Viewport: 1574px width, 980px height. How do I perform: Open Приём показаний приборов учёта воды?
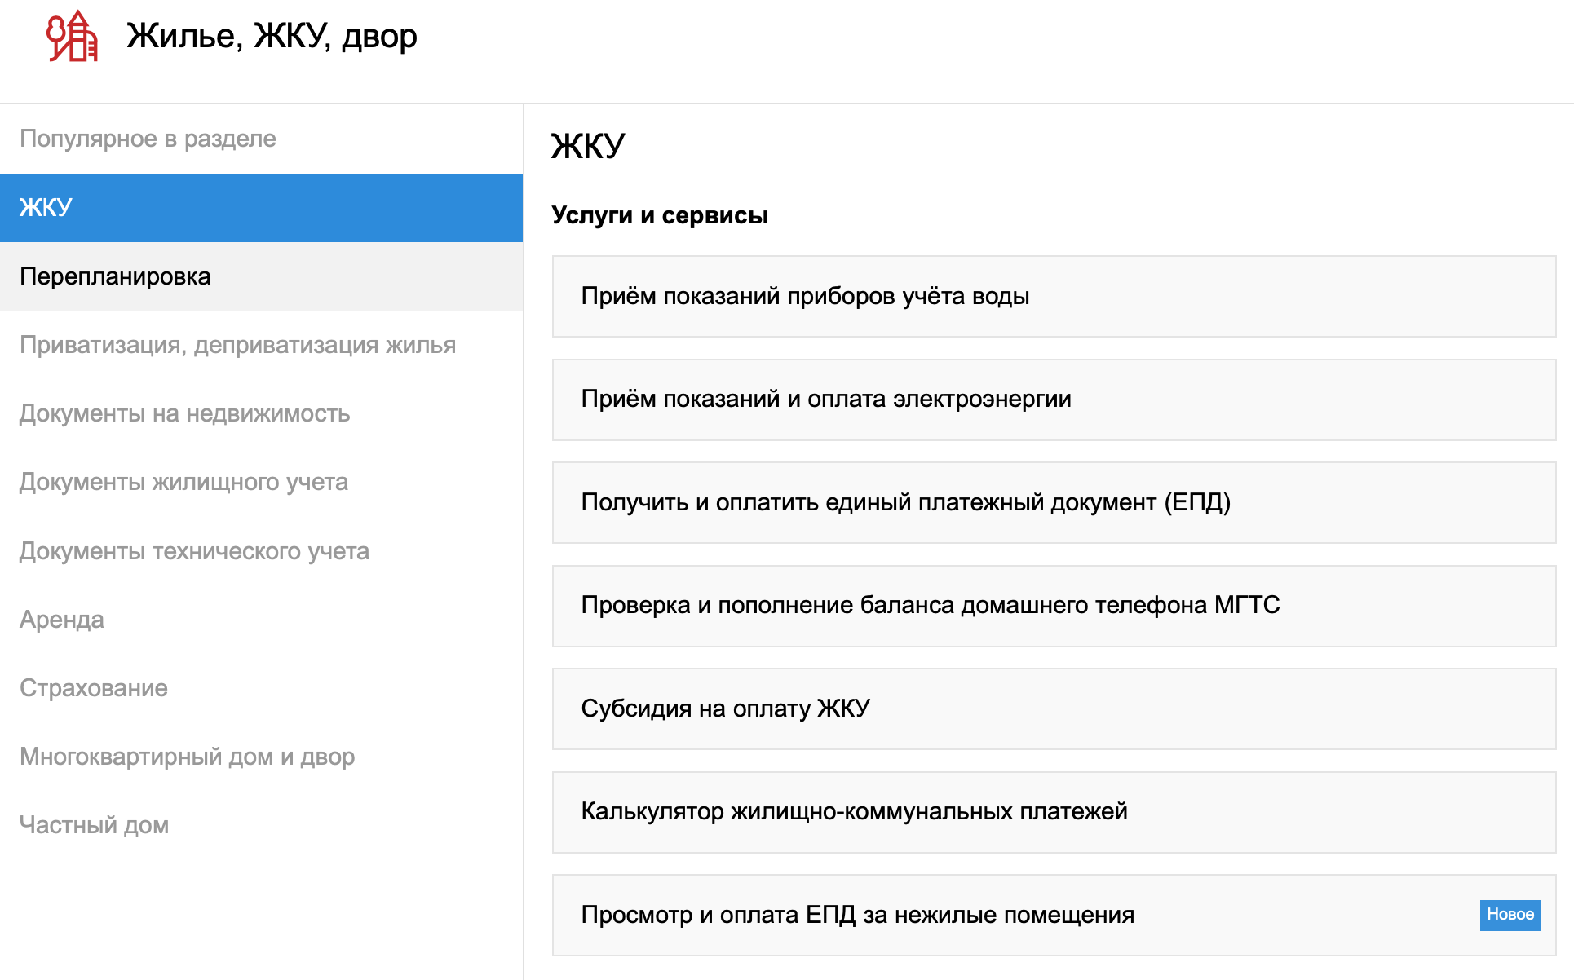[1054, 296]
